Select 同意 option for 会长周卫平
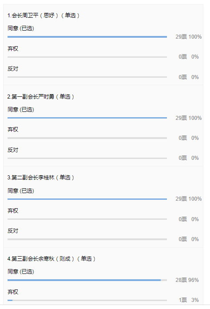The width and height of the screenshot is (210, 309). pos(21,28)
